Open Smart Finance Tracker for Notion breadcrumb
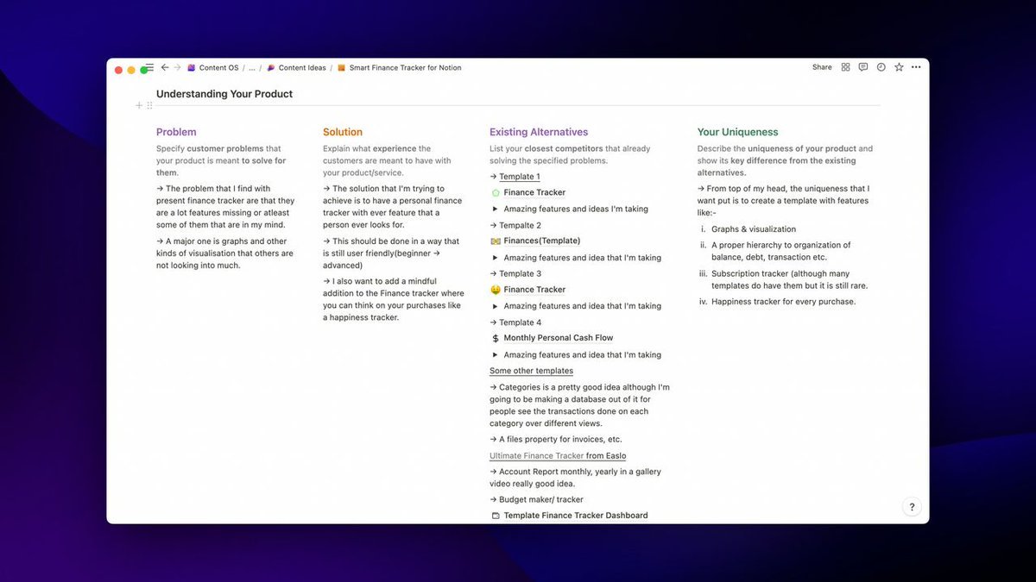Image resolution: width=1036 pixels, height=582 pixels. tap(405, 67)
